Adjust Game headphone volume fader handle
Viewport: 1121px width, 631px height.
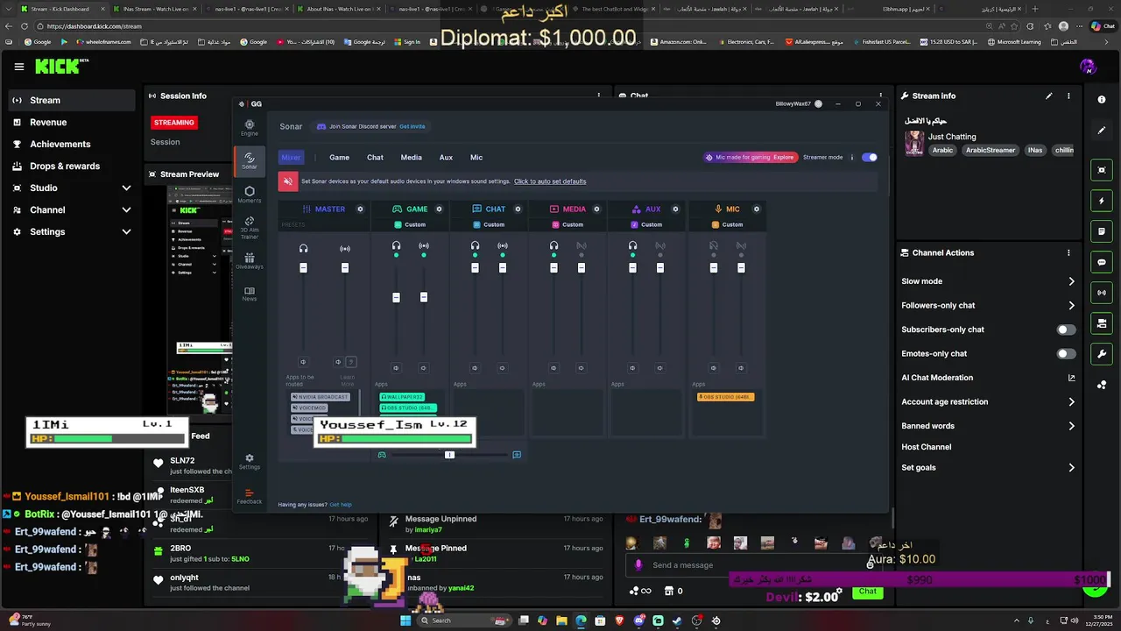[396, 298]
